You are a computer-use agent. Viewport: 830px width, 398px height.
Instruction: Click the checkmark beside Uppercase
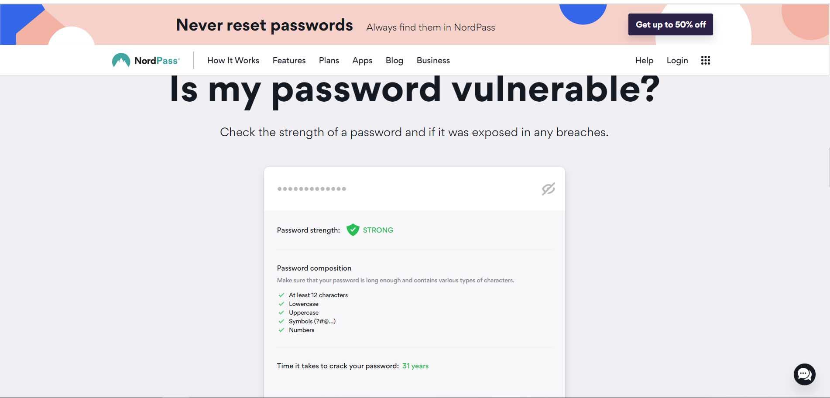tap(281, 312)
